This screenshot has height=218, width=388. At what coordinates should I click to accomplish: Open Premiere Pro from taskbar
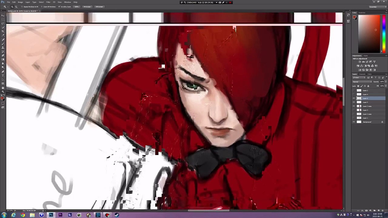coord(60,215)
